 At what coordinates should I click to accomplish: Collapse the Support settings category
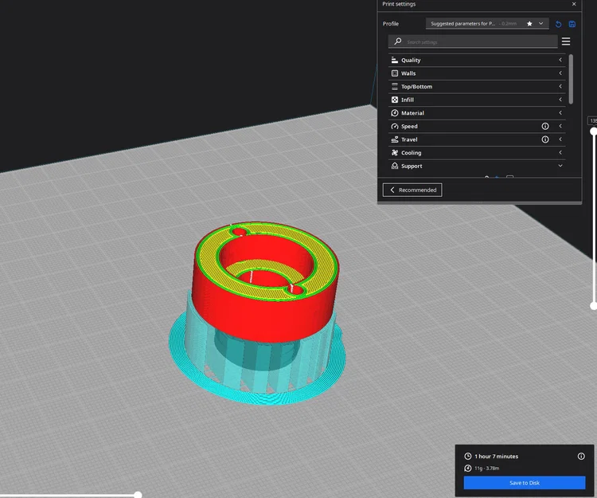(477, 166)
